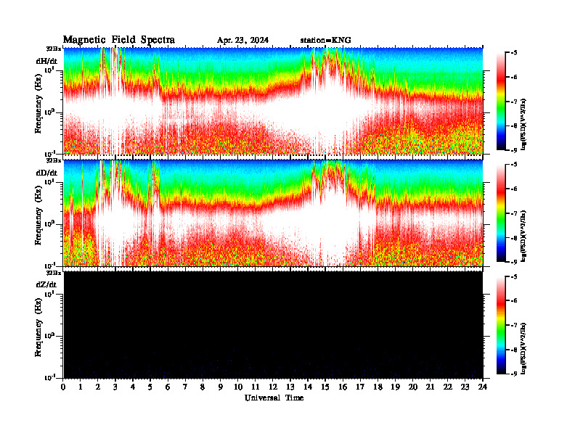This screenshot has height=444, width=575.
Task: Click hour 9 on the time axis
Action: point(220,387)
